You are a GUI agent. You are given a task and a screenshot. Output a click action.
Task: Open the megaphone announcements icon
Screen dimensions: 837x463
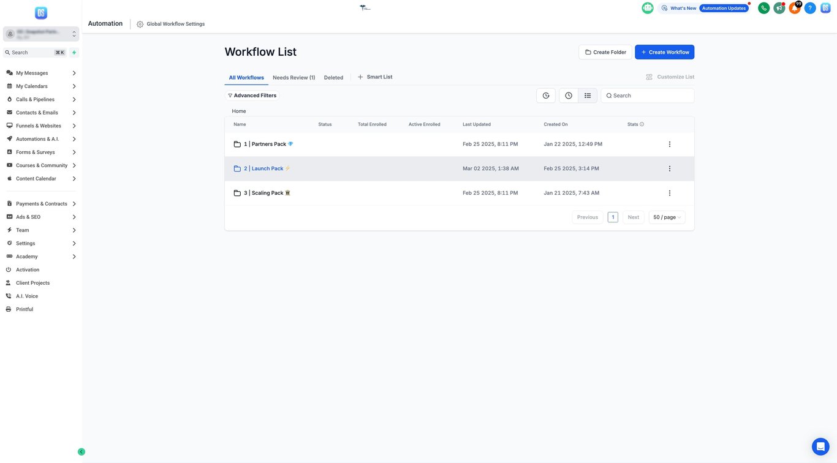(x=779, y=8)
